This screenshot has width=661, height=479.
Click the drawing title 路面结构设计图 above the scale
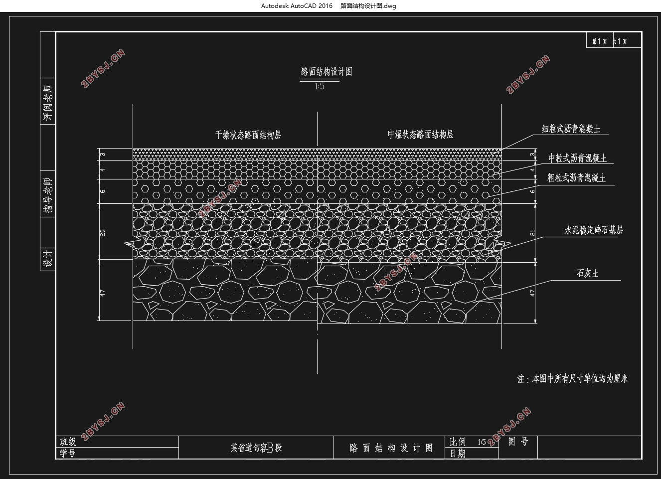[x=327, y=72]
